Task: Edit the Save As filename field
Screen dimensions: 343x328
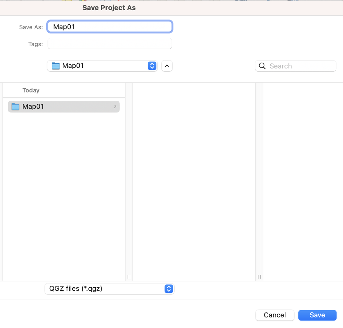Action: click(110, 27)
